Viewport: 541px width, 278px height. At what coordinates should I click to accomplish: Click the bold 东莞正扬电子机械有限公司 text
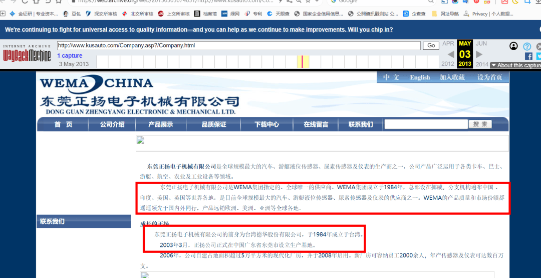(181, 166)
